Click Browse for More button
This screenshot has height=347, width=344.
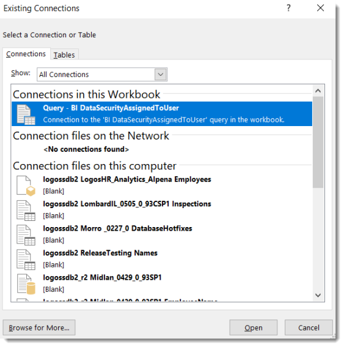pos(39,327)
